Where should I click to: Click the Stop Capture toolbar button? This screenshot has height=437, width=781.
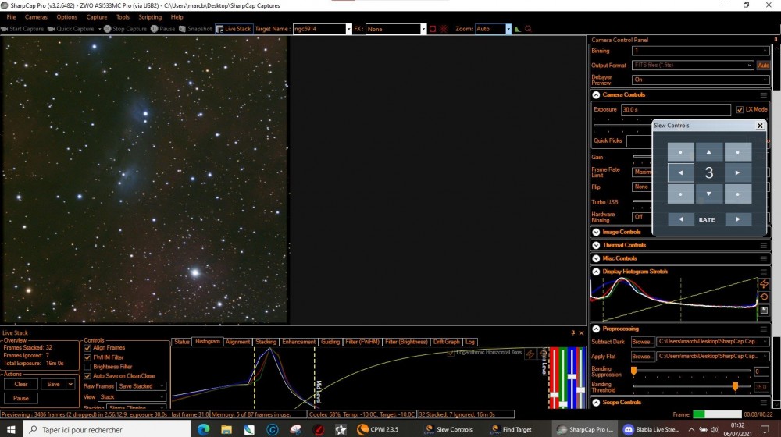(x=125, y=29)
